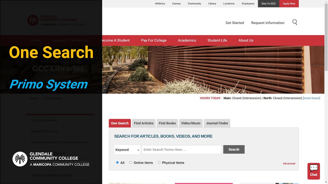The image size is (328, 184).
Task: Open the Employees top link
Action: click(x=248, y=4)
